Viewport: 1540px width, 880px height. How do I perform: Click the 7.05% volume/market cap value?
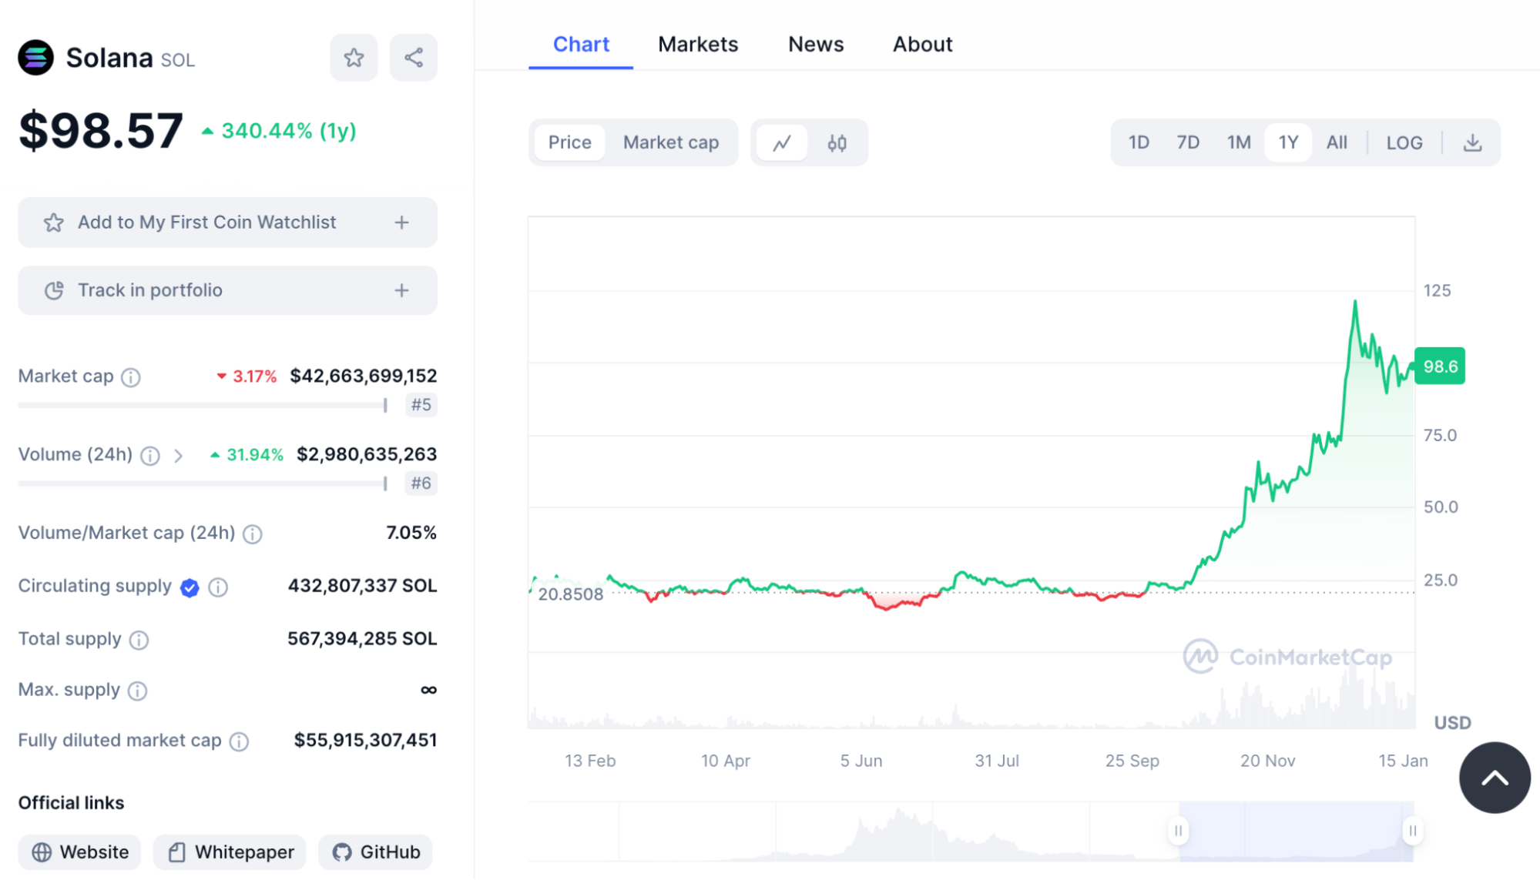coord(411,533)
